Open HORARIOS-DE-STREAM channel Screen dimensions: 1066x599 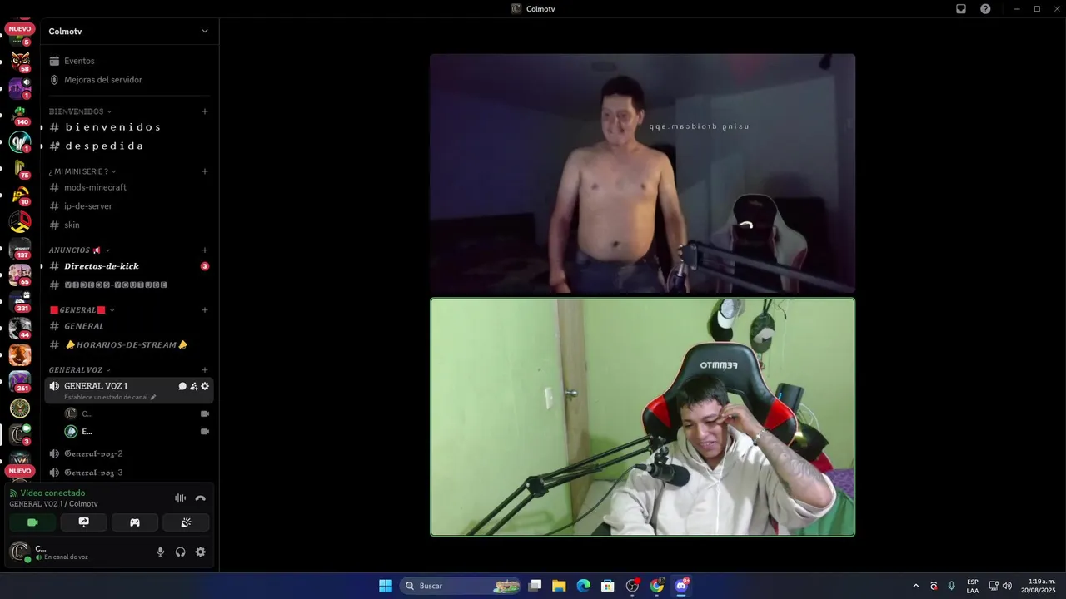click(x=129, y=344)
